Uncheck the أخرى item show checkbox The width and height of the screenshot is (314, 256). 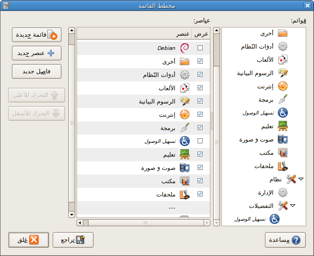(200, 61)
